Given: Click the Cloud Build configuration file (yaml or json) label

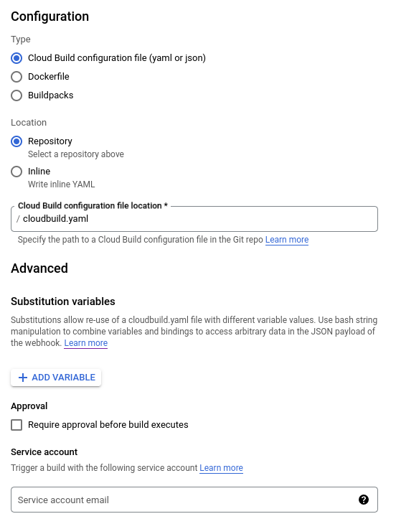Looking at the screenshot, I should coord(116,58).
